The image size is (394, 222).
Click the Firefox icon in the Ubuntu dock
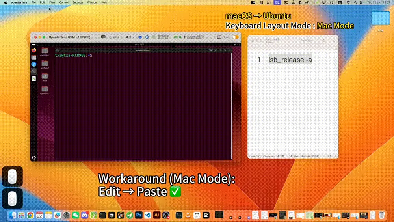click(34, 50)
